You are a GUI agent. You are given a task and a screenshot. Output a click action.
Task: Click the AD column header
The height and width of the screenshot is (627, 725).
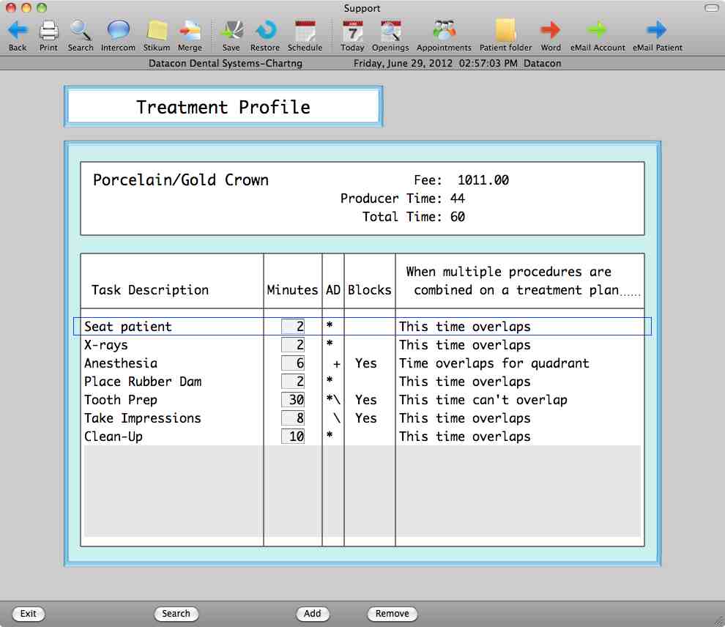coord(333,290)
